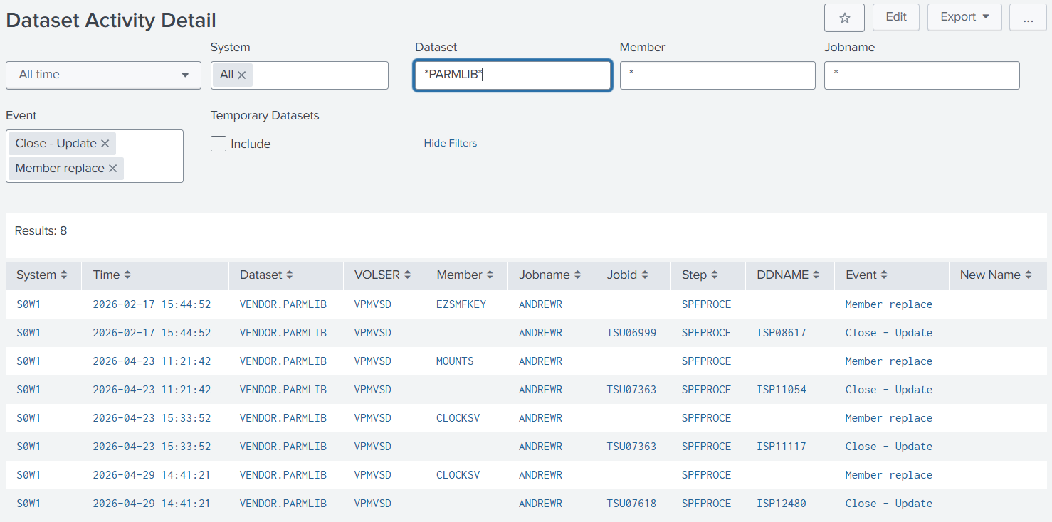1052x522 pixels.
Task: Sort by the VOLSER column
Action: (x=384, y=275)
